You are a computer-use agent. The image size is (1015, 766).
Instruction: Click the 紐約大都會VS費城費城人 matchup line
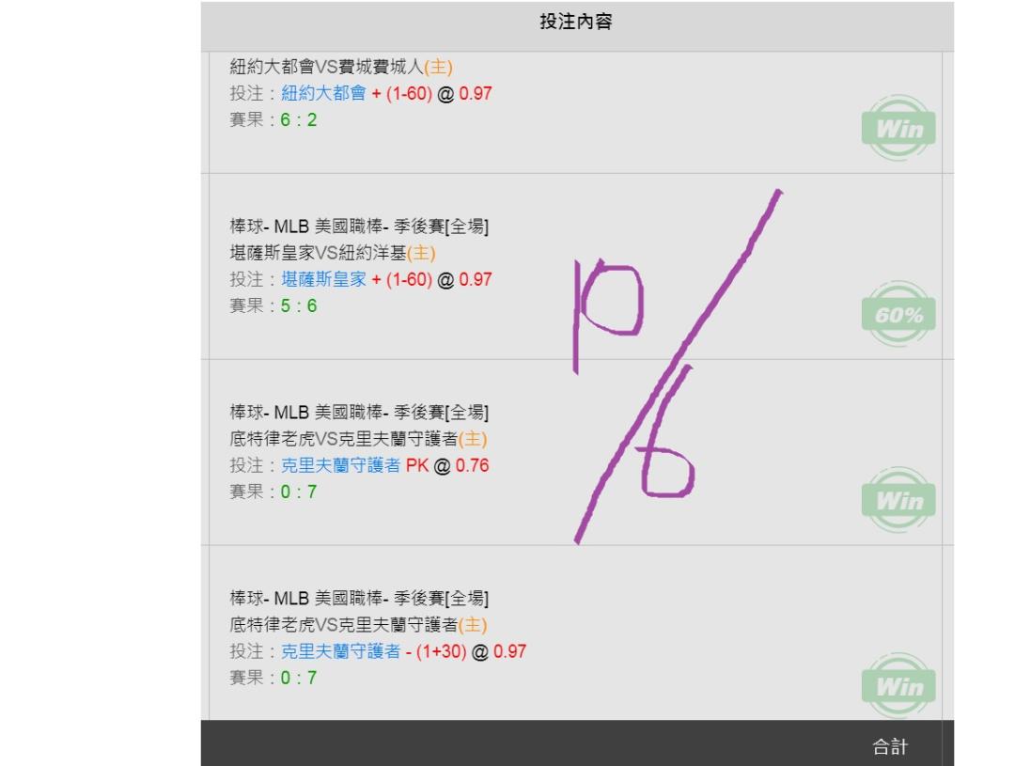[341, 67]
